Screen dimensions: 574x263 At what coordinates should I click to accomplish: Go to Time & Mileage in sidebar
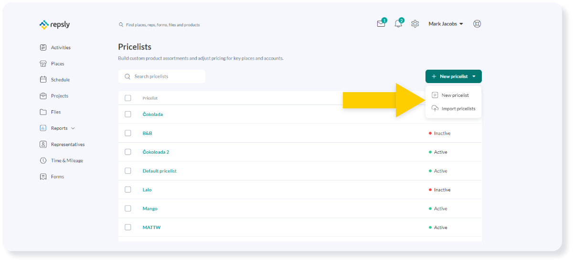tap(67, 160)
